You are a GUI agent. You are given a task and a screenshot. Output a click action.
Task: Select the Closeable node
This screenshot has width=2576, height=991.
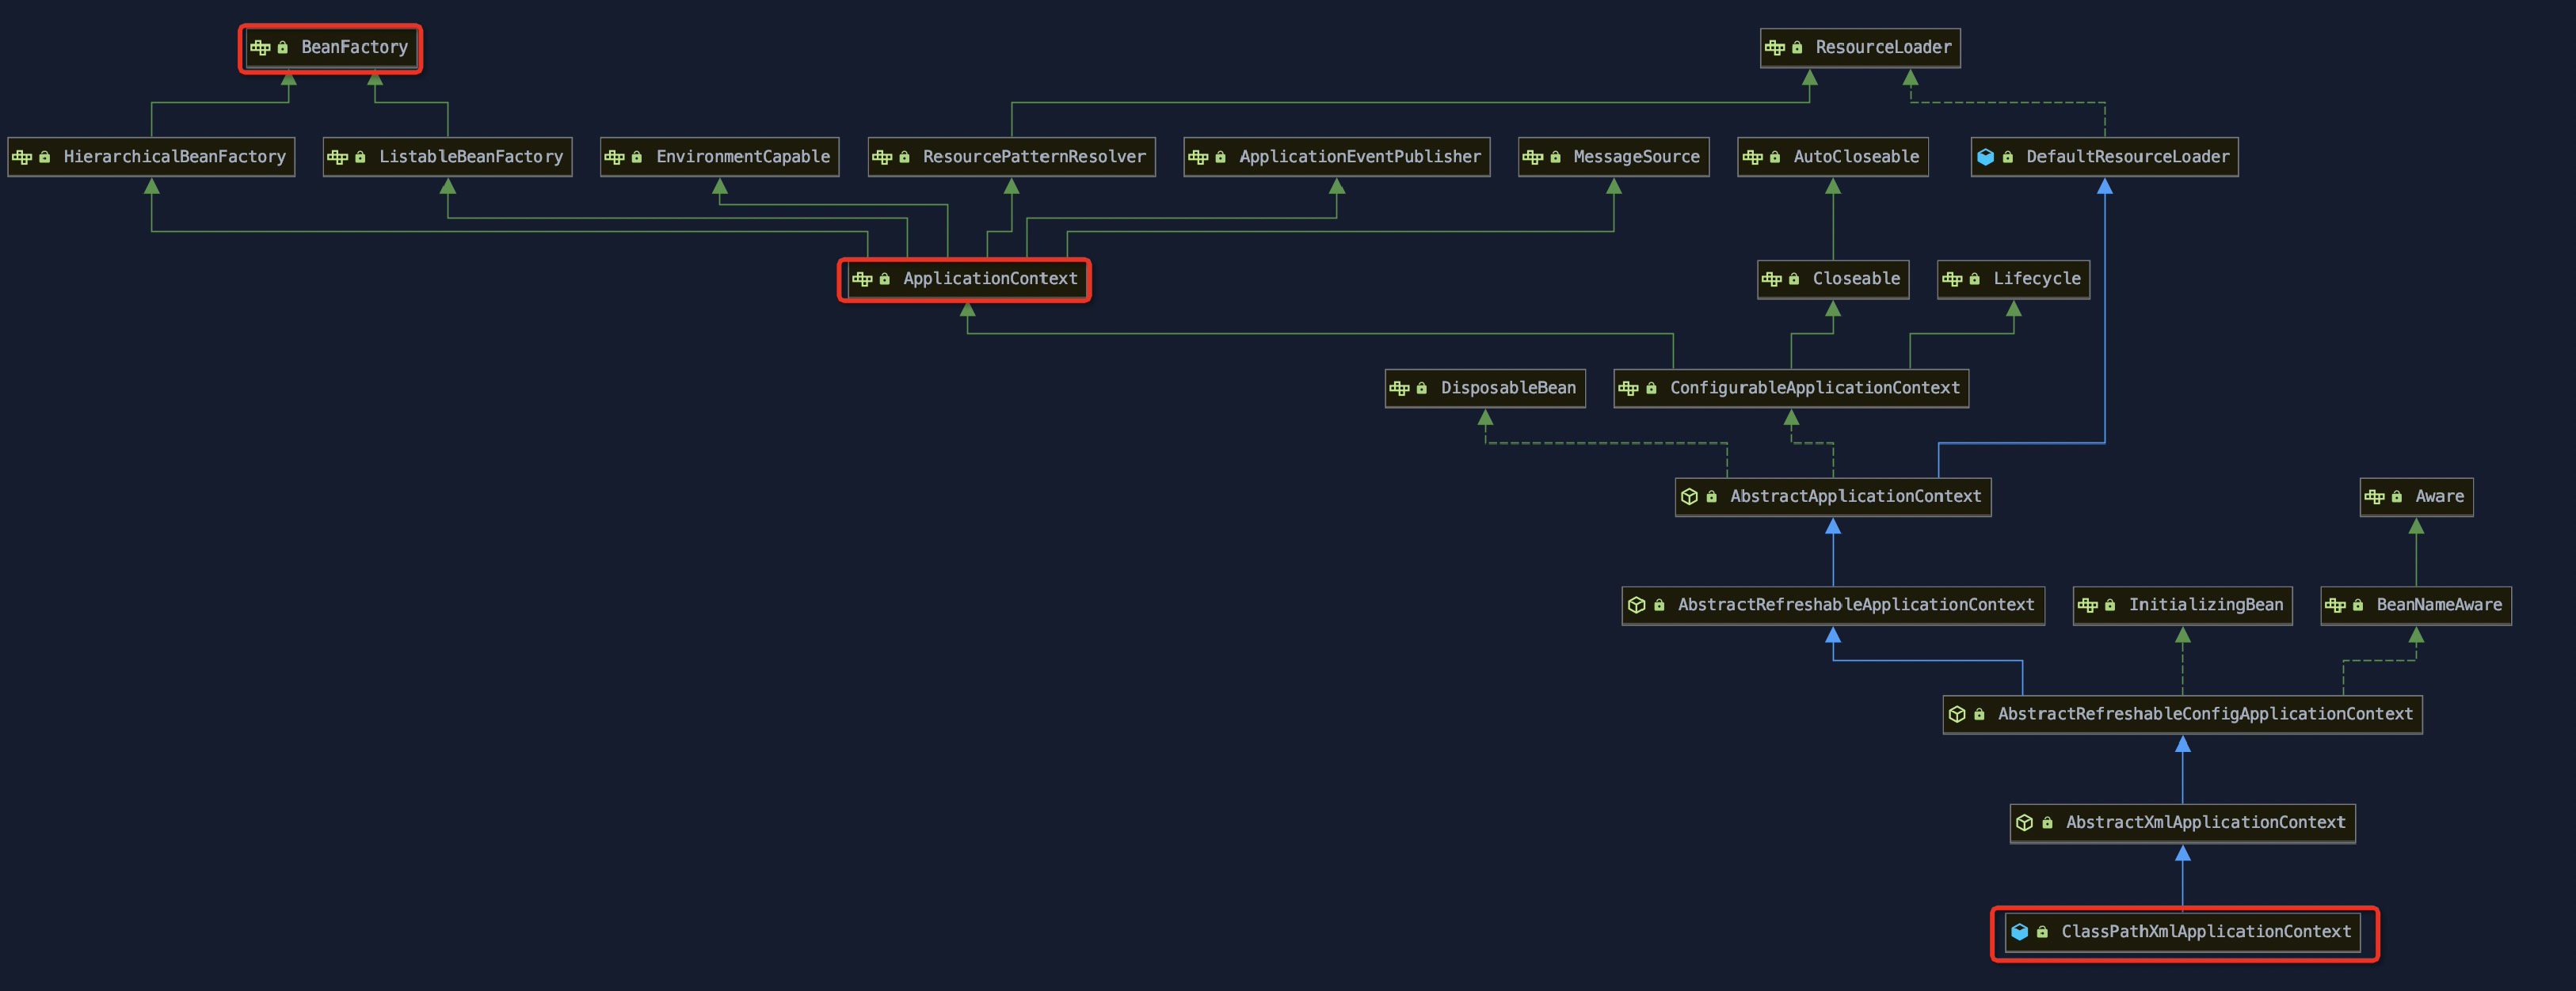tap(1833, 279)
